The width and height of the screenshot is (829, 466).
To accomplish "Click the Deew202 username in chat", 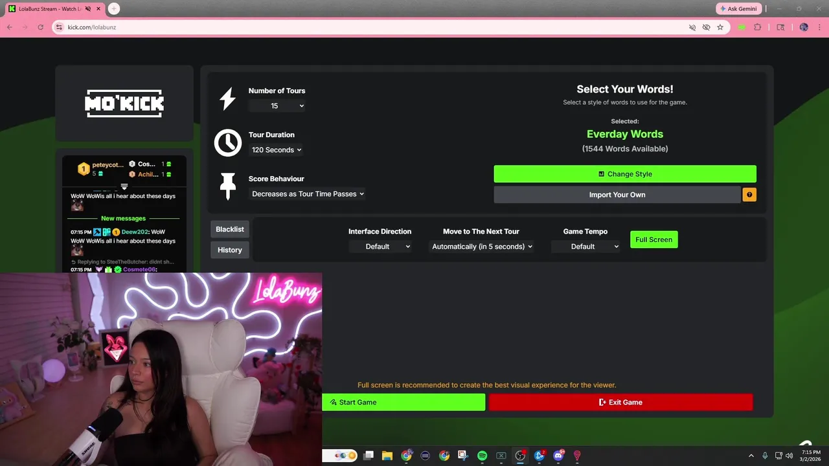I will pos(135,232).
